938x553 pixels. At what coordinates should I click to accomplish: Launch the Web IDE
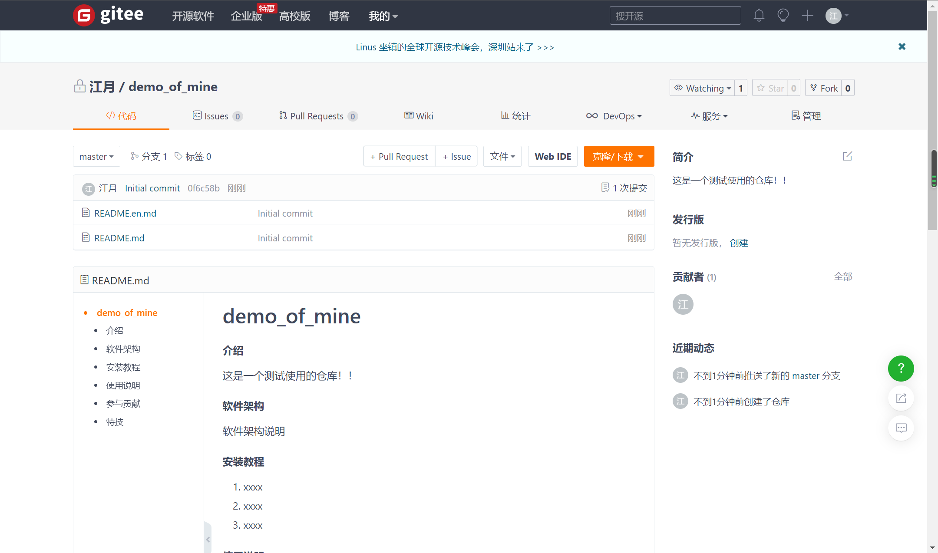(x=552, y=156)
